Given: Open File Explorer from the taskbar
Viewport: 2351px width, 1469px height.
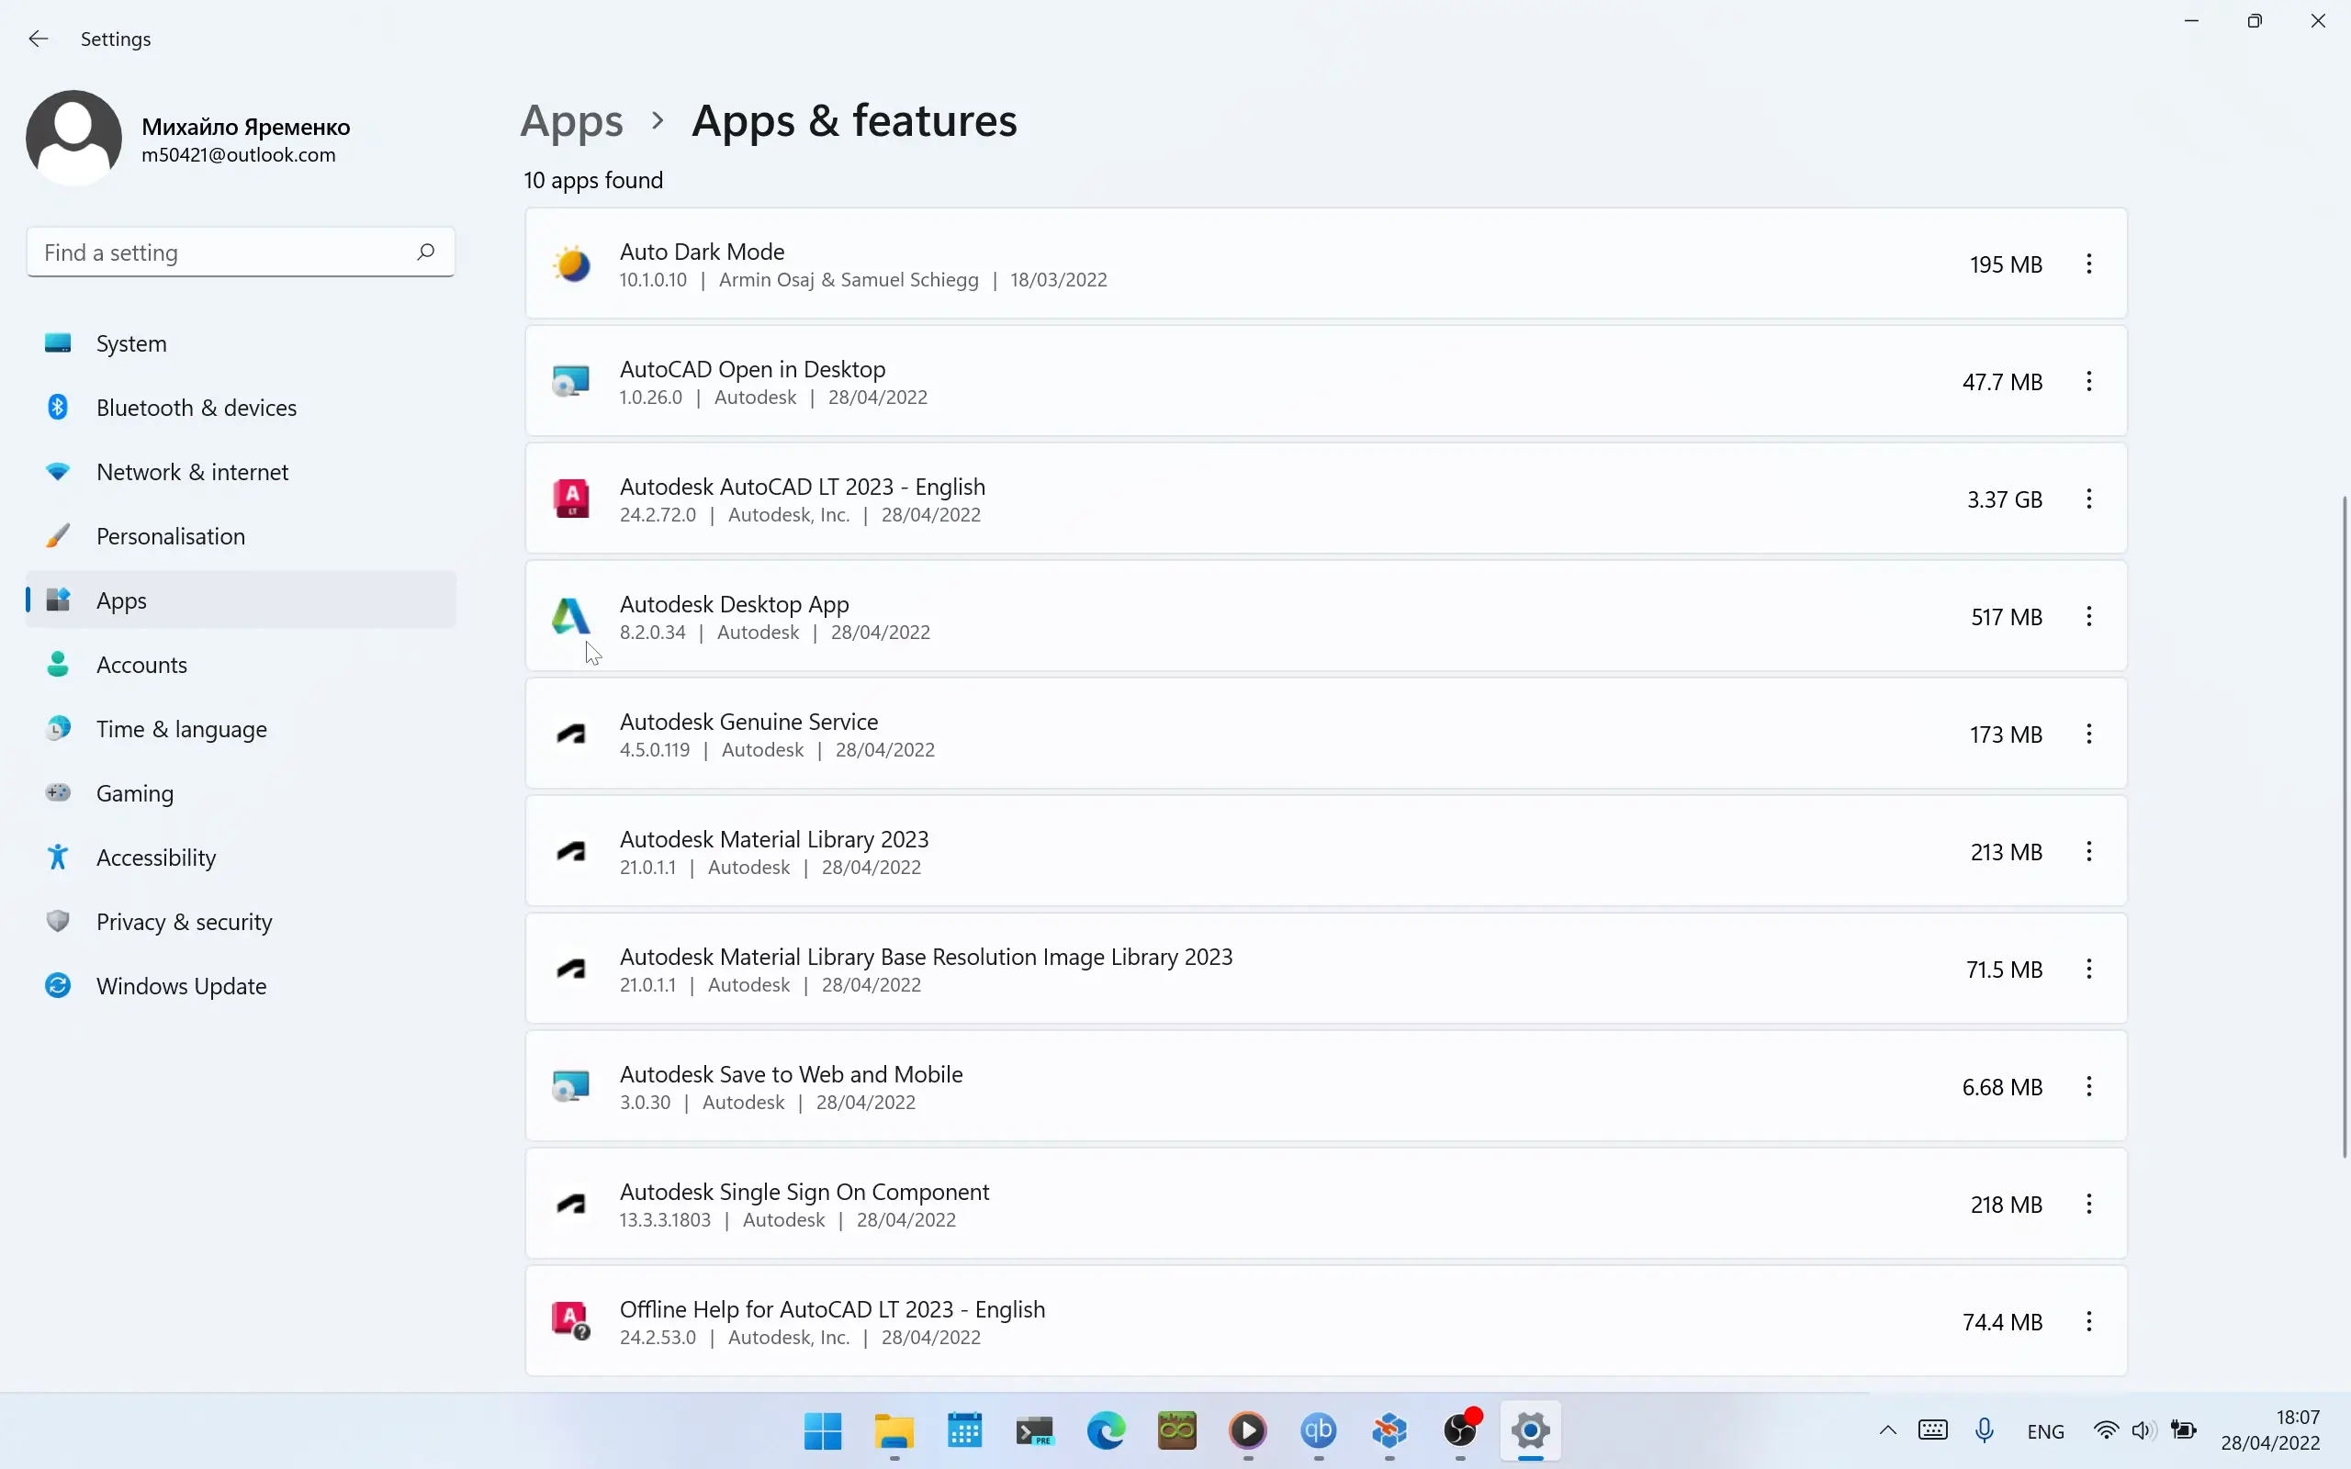Looking at the screenshot, I should [894, 1430].
